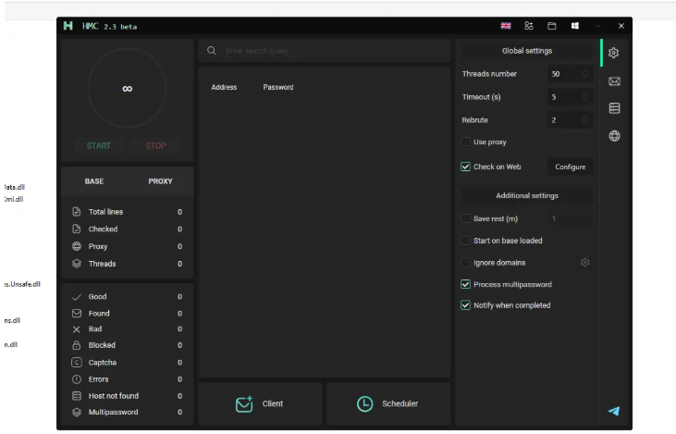Enable Save rest (m) checkbox

tap(465, 218)
